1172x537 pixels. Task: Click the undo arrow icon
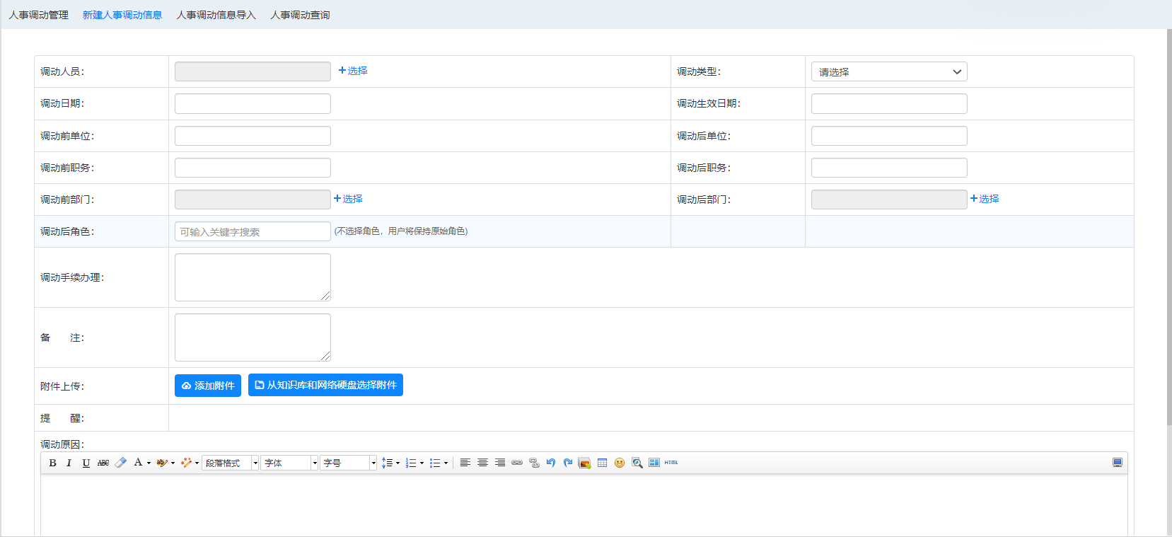[x=551, y=463]
